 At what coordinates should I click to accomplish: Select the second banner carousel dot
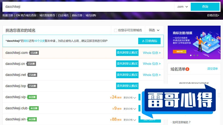click(194, 55)
